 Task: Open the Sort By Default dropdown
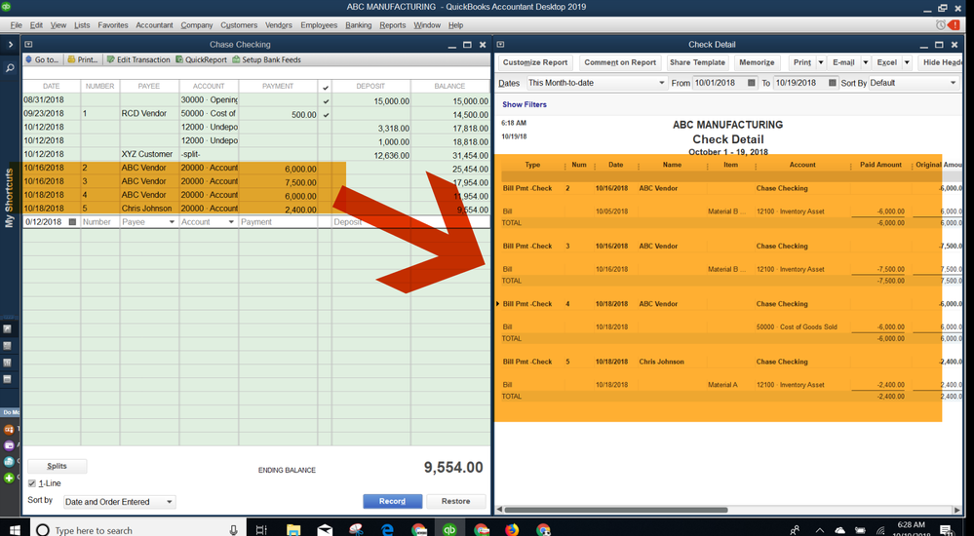pos(953,83)
